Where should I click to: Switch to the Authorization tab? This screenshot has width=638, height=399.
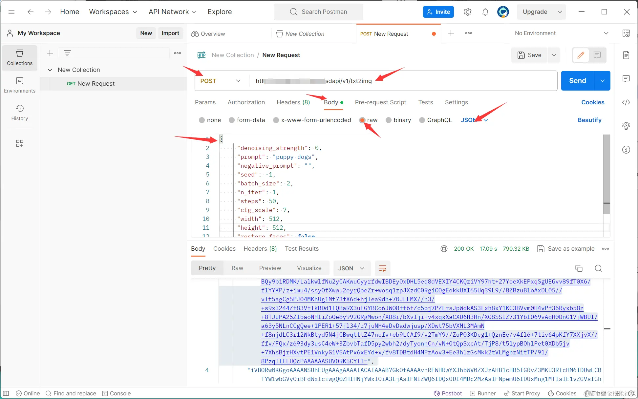(246, 102)
